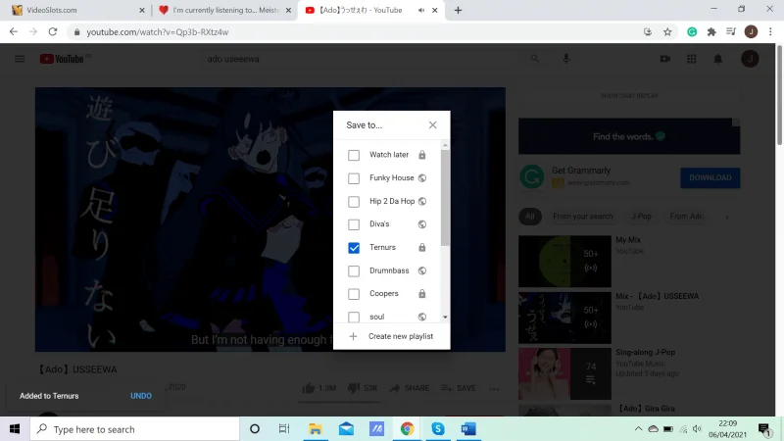Tick the Drumnbass playlist checkbox
Image resolution: width=784 pixels, height=441 pixels.
354,271
